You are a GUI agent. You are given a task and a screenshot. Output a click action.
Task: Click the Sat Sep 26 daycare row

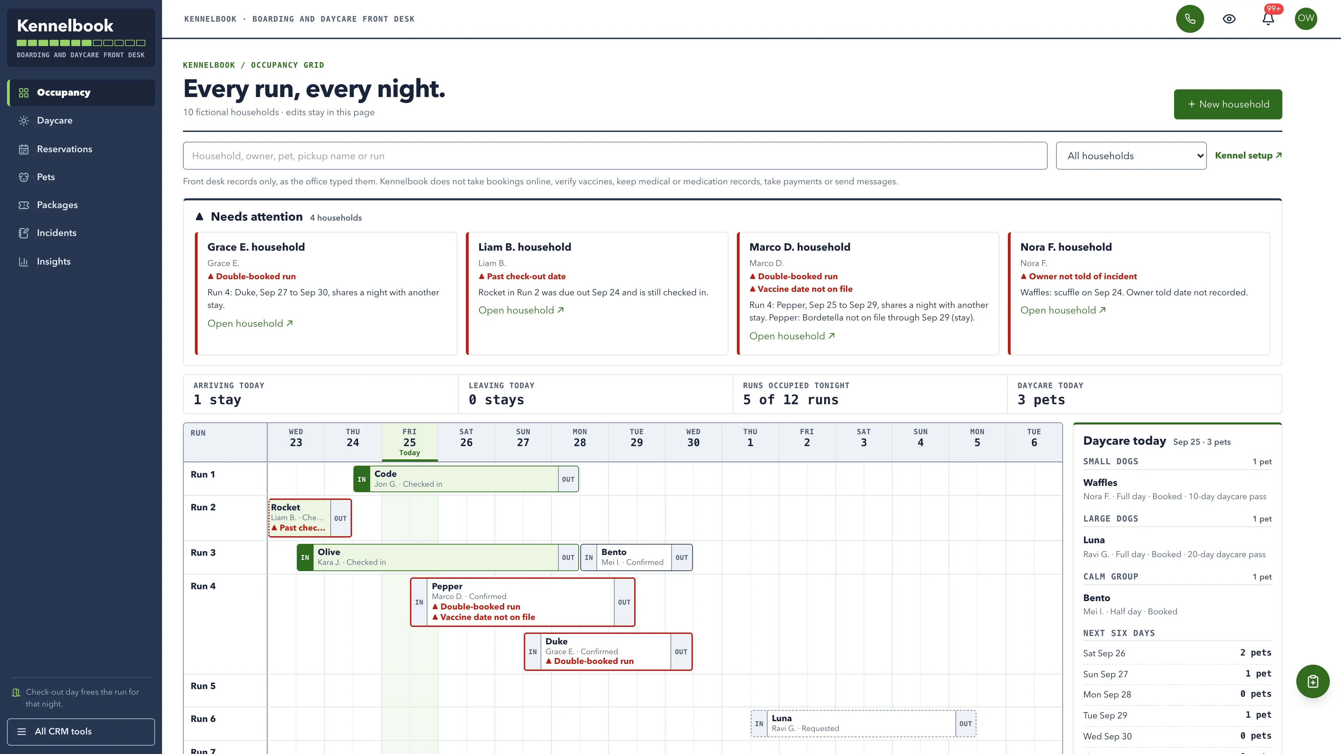(x=1177, y=653)
